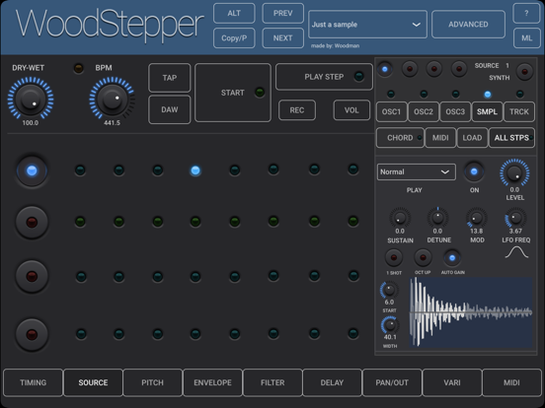This screenshot has height=408, width=545.
Task: Click the small LED beside BPM label
Action: 79,68
